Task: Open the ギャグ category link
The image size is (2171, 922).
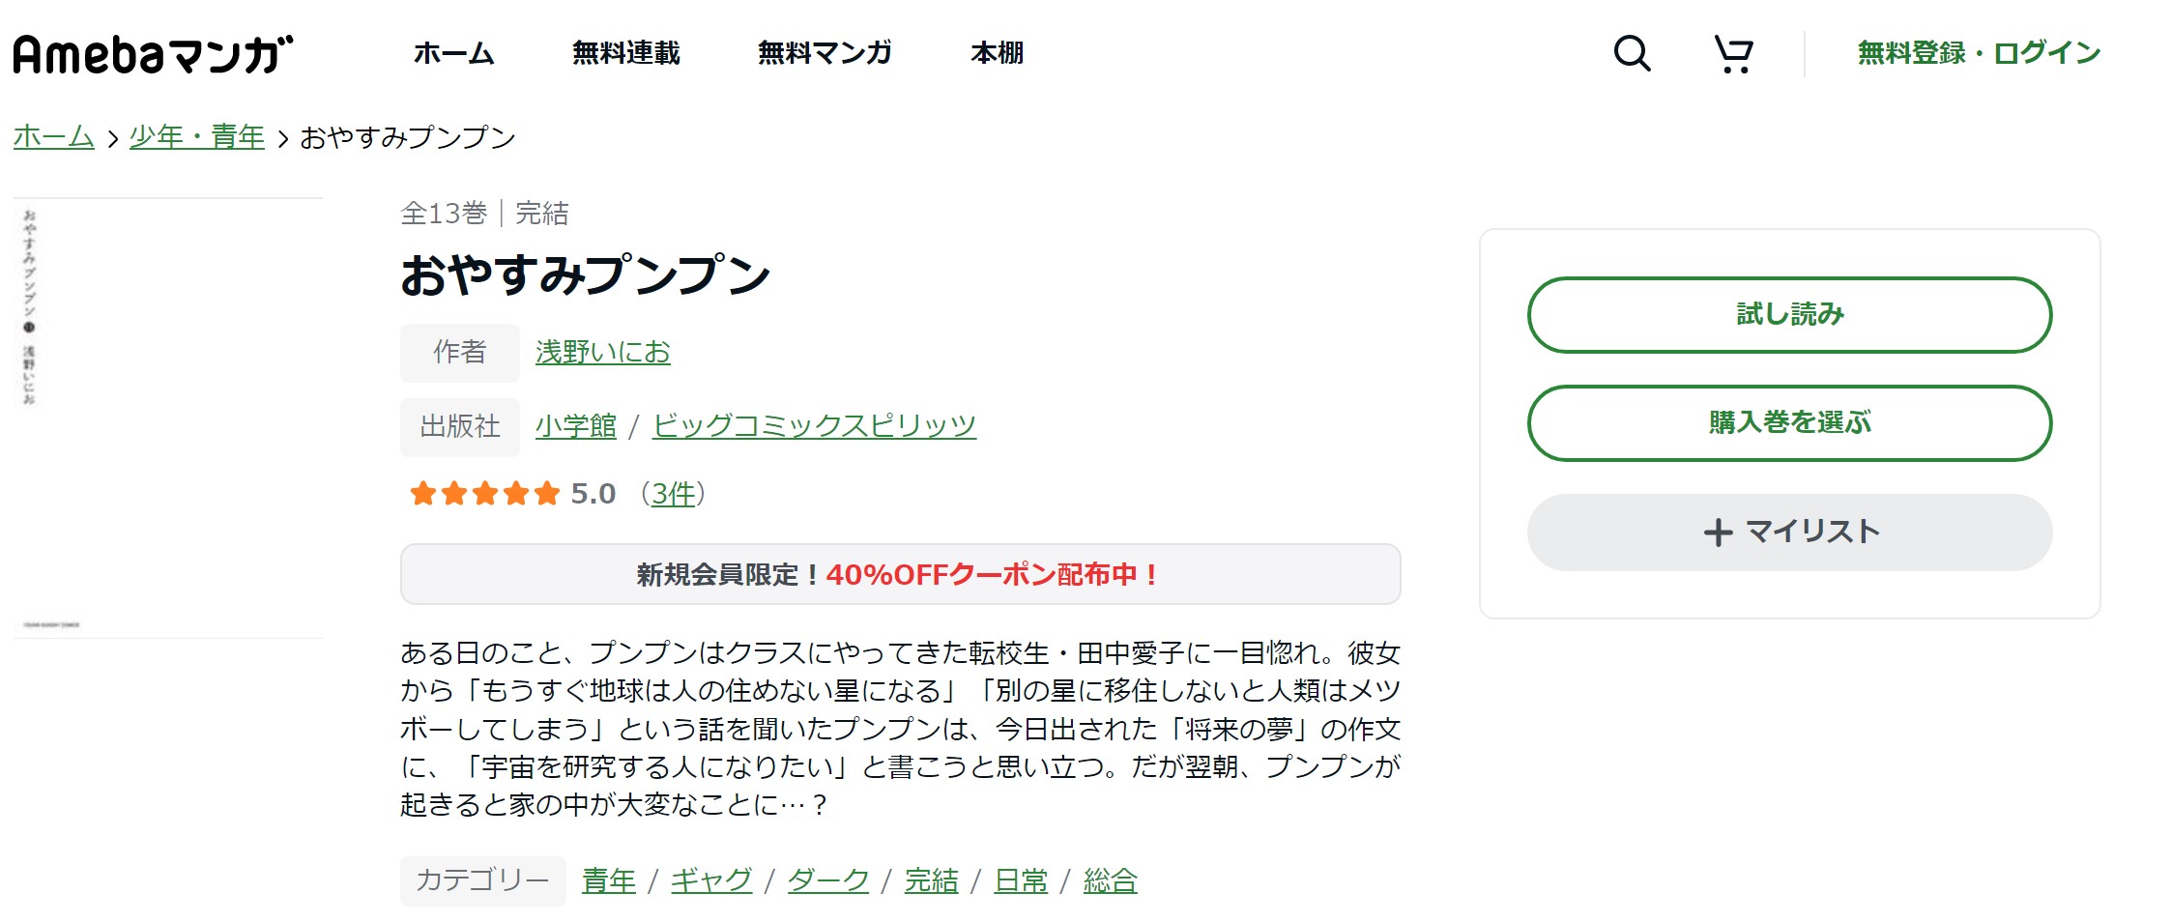Action: point(711,880)
